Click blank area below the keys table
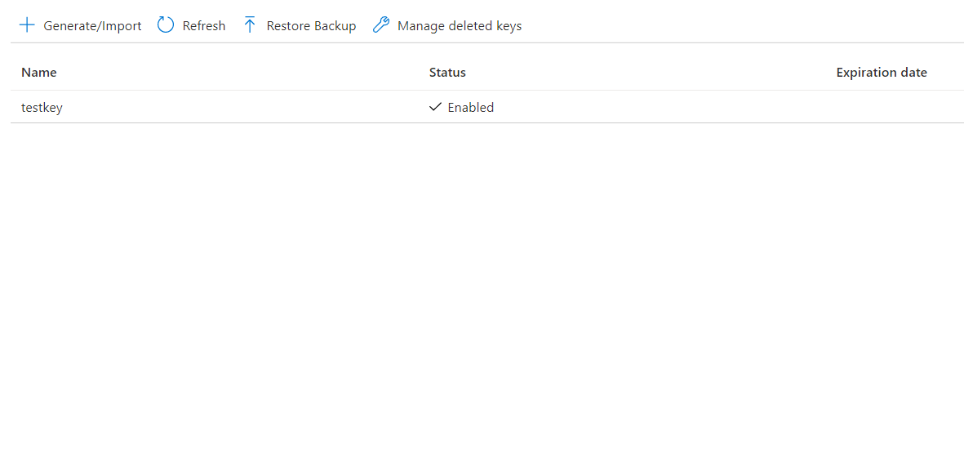Image resolution: width=964 pixels, height=458 pixels. coord(482,286)
